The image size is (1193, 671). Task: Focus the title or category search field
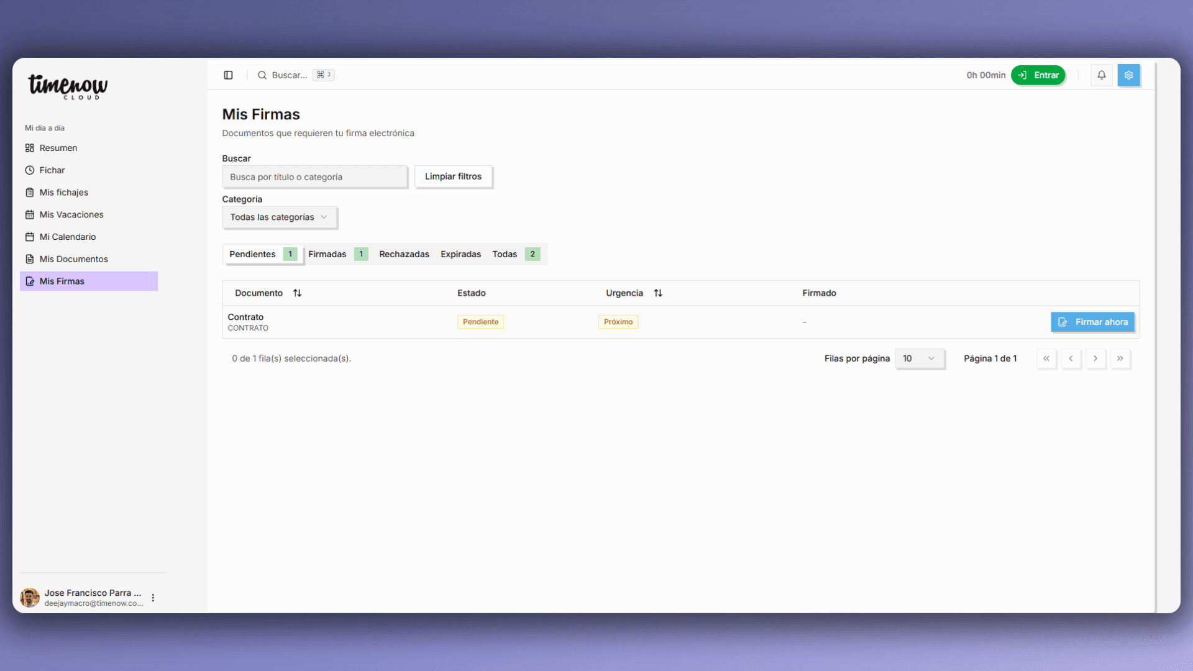click(x=314, y=177)
